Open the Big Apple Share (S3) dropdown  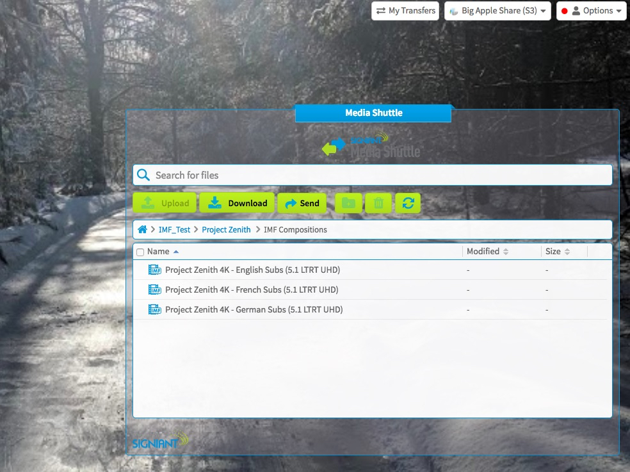pos(497,11)
